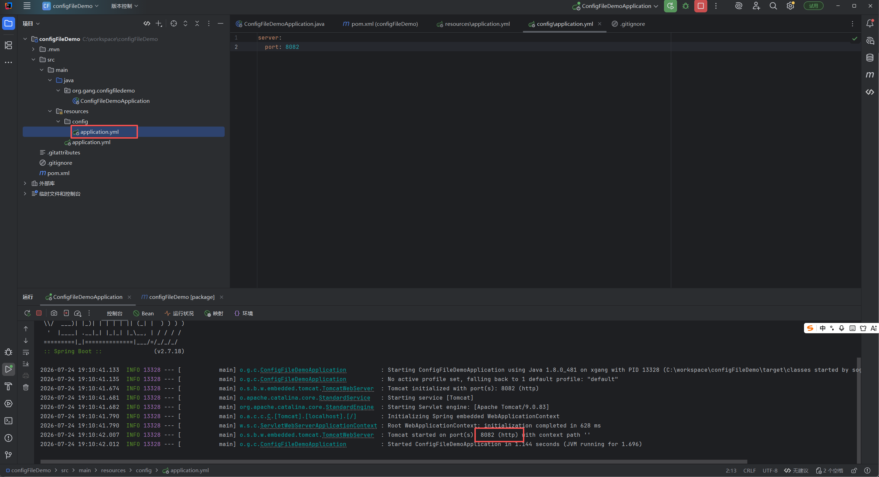Collapse the config folder
Screen dimensions: 879x477
(58, 121)
